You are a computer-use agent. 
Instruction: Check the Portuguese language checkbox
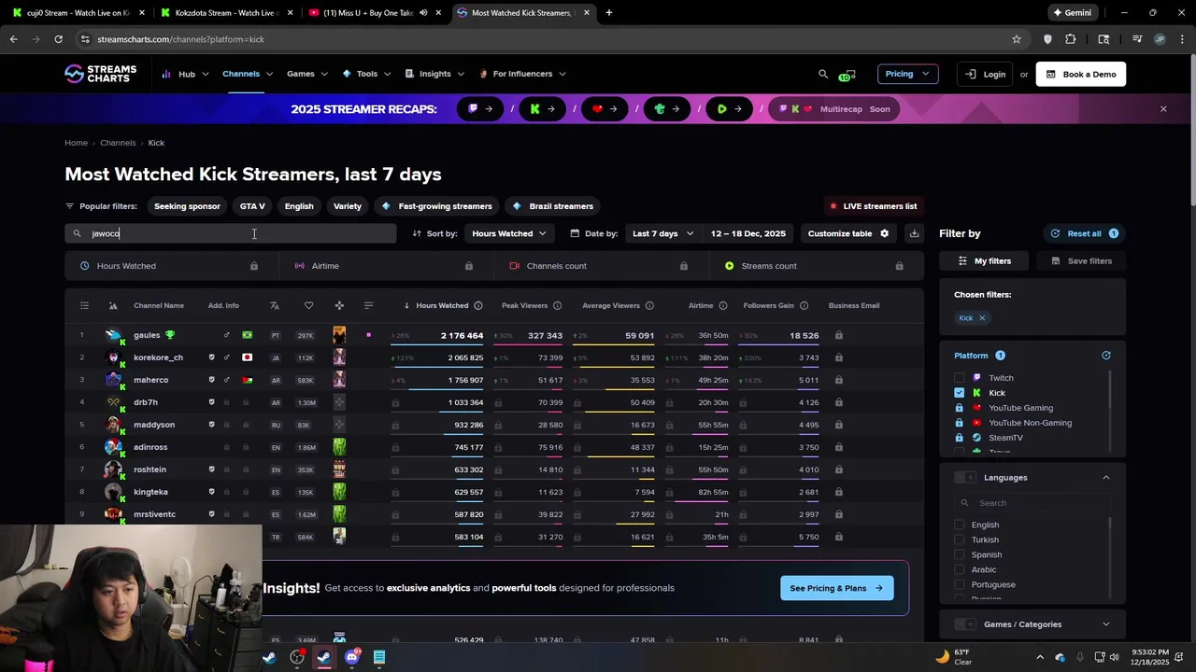pyautogui.click(x=959, y=584)
